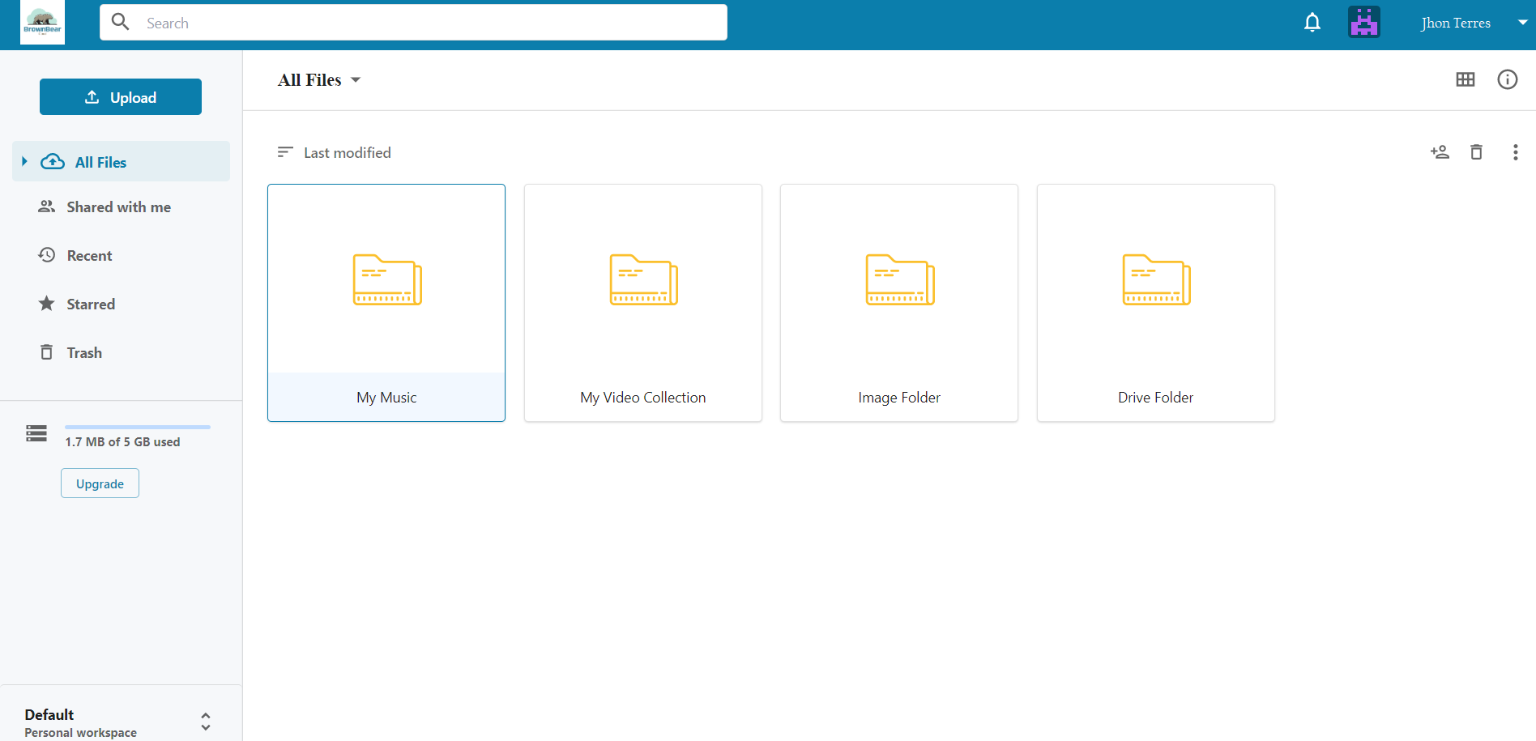Select the My Video Collection folder icon
This screenshot has width=1536, height=741.
point(644,279)
